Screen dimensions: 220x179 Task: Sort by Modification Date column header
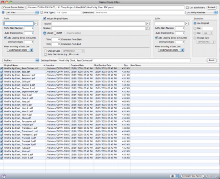106,65
